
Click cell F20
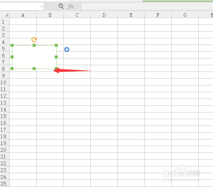pyautogui.click(x=158, y=150)
